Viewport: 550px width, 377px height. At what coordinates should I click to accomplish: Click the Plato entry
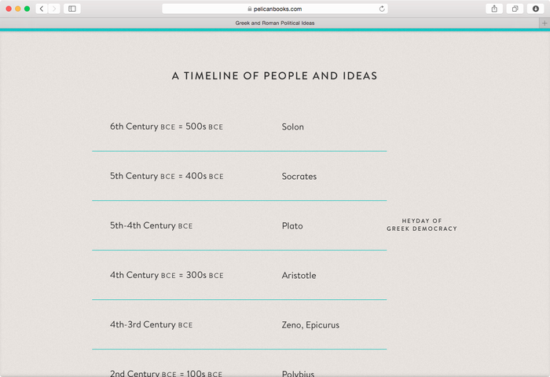pyautogui.click(x=291, y=225)
